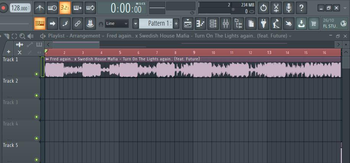Select the Playlist zoom magnifier tool
This screenshot has width=350, height=163.
22,36
